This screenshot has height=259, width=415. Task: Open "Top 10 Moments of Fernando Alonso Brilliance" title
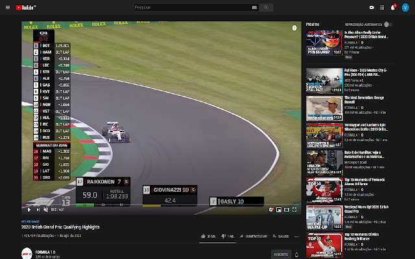pyautogui.click(x=364, y=182)
